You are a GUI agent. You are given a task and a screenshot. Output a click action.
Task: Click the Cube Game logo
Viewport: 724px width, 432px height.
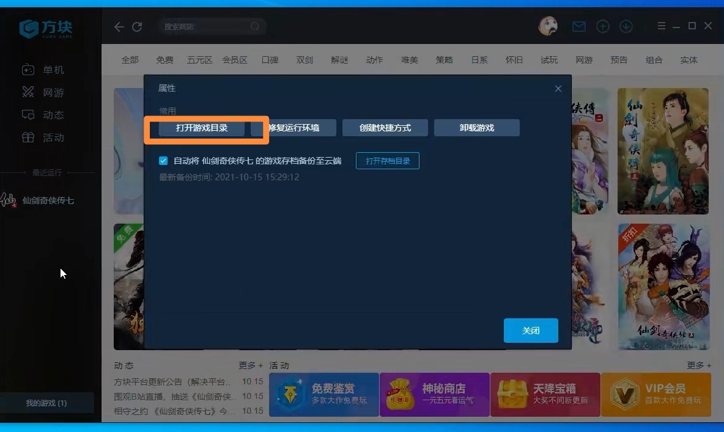tap(46, 29)
